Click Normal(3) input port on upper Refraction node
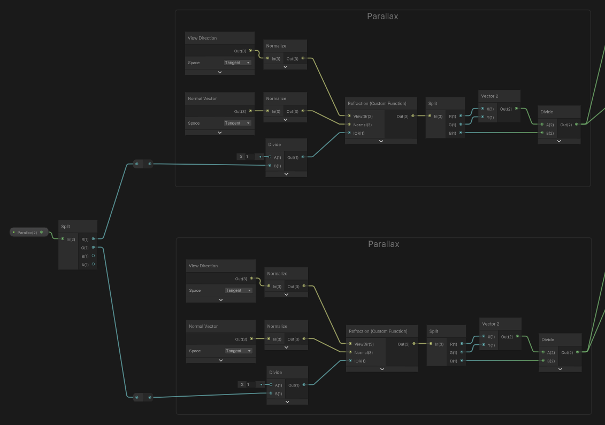 point(349,125)
